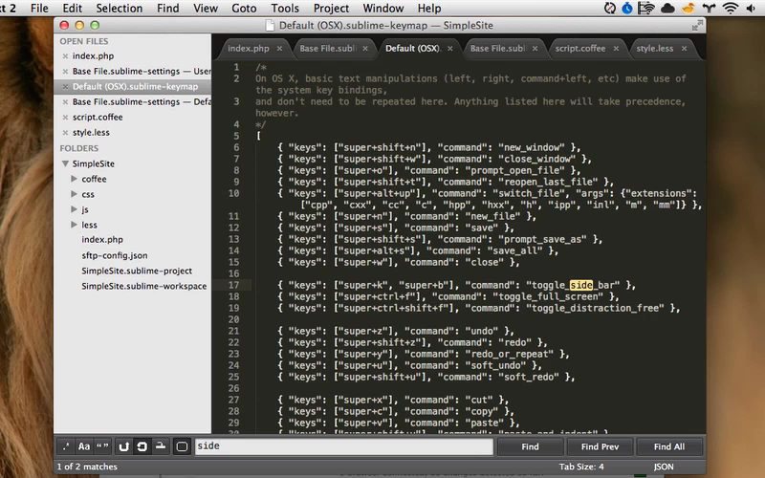
Task: Expand the less folder
Action: (75, 225)
